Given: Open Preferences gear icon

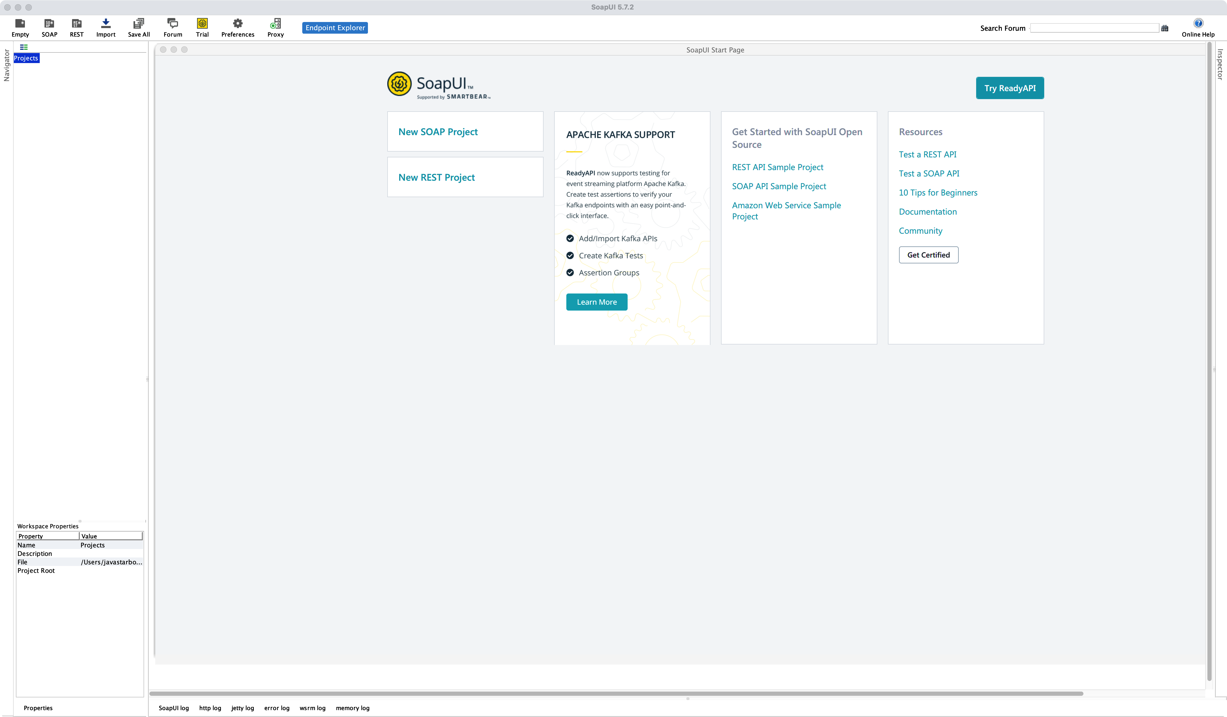Looking at the screenshot, I should click(x=238, y=28).
